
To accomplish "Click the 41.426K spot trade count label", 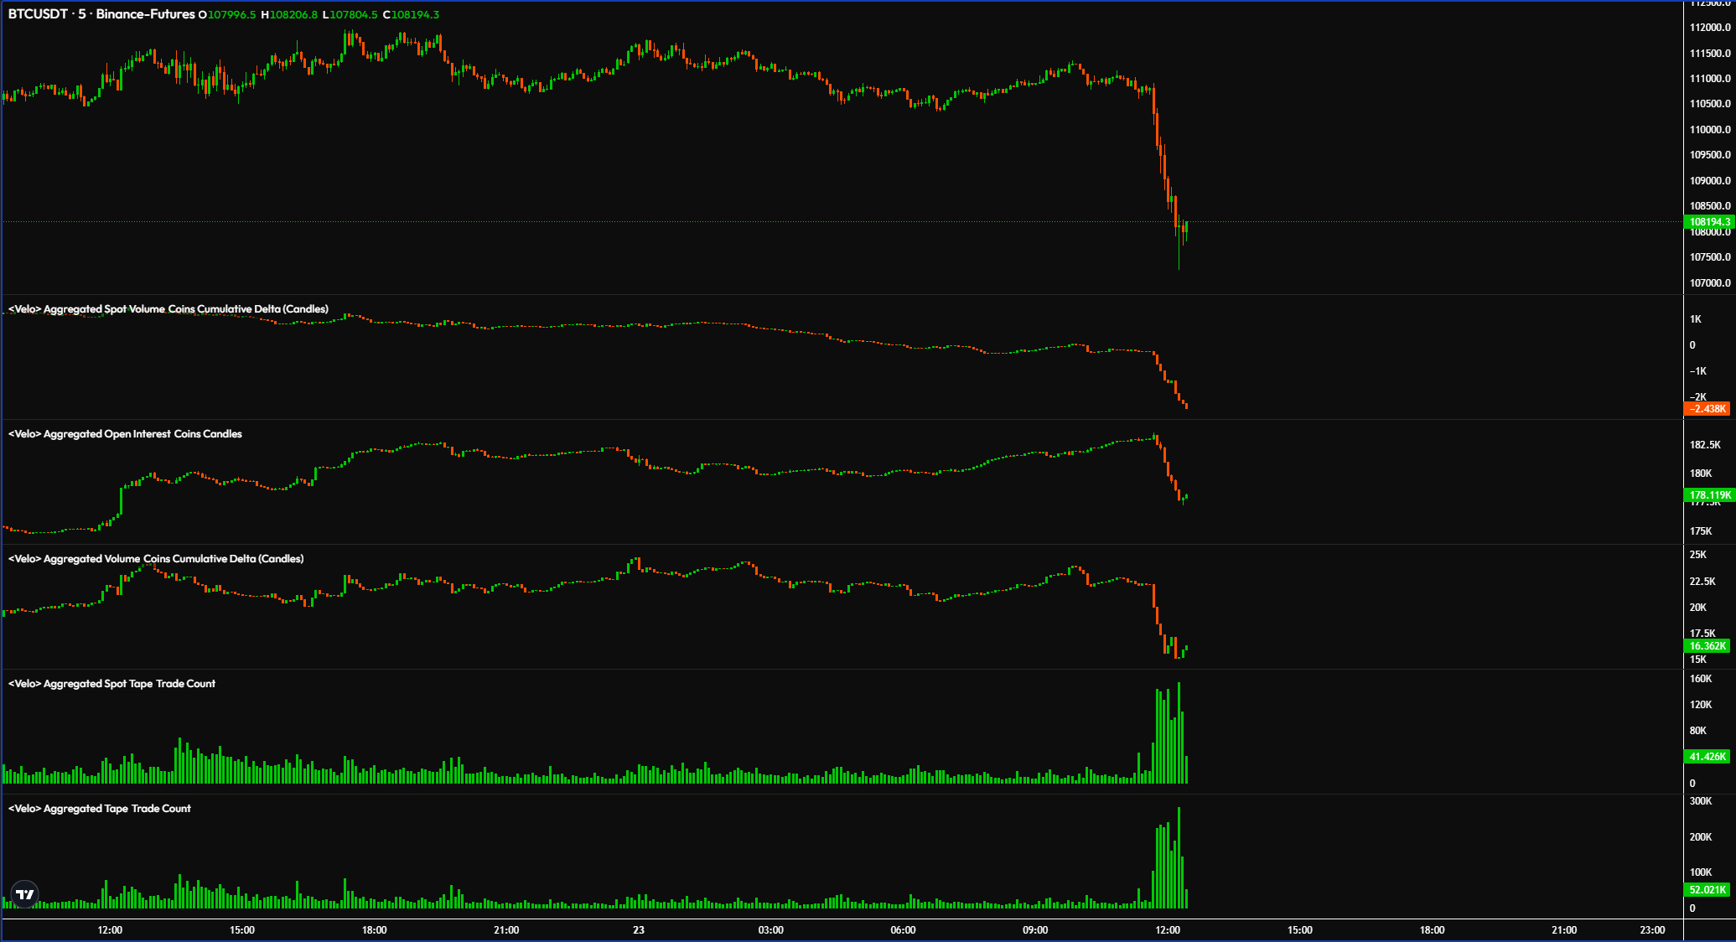I will point(1707,757).
